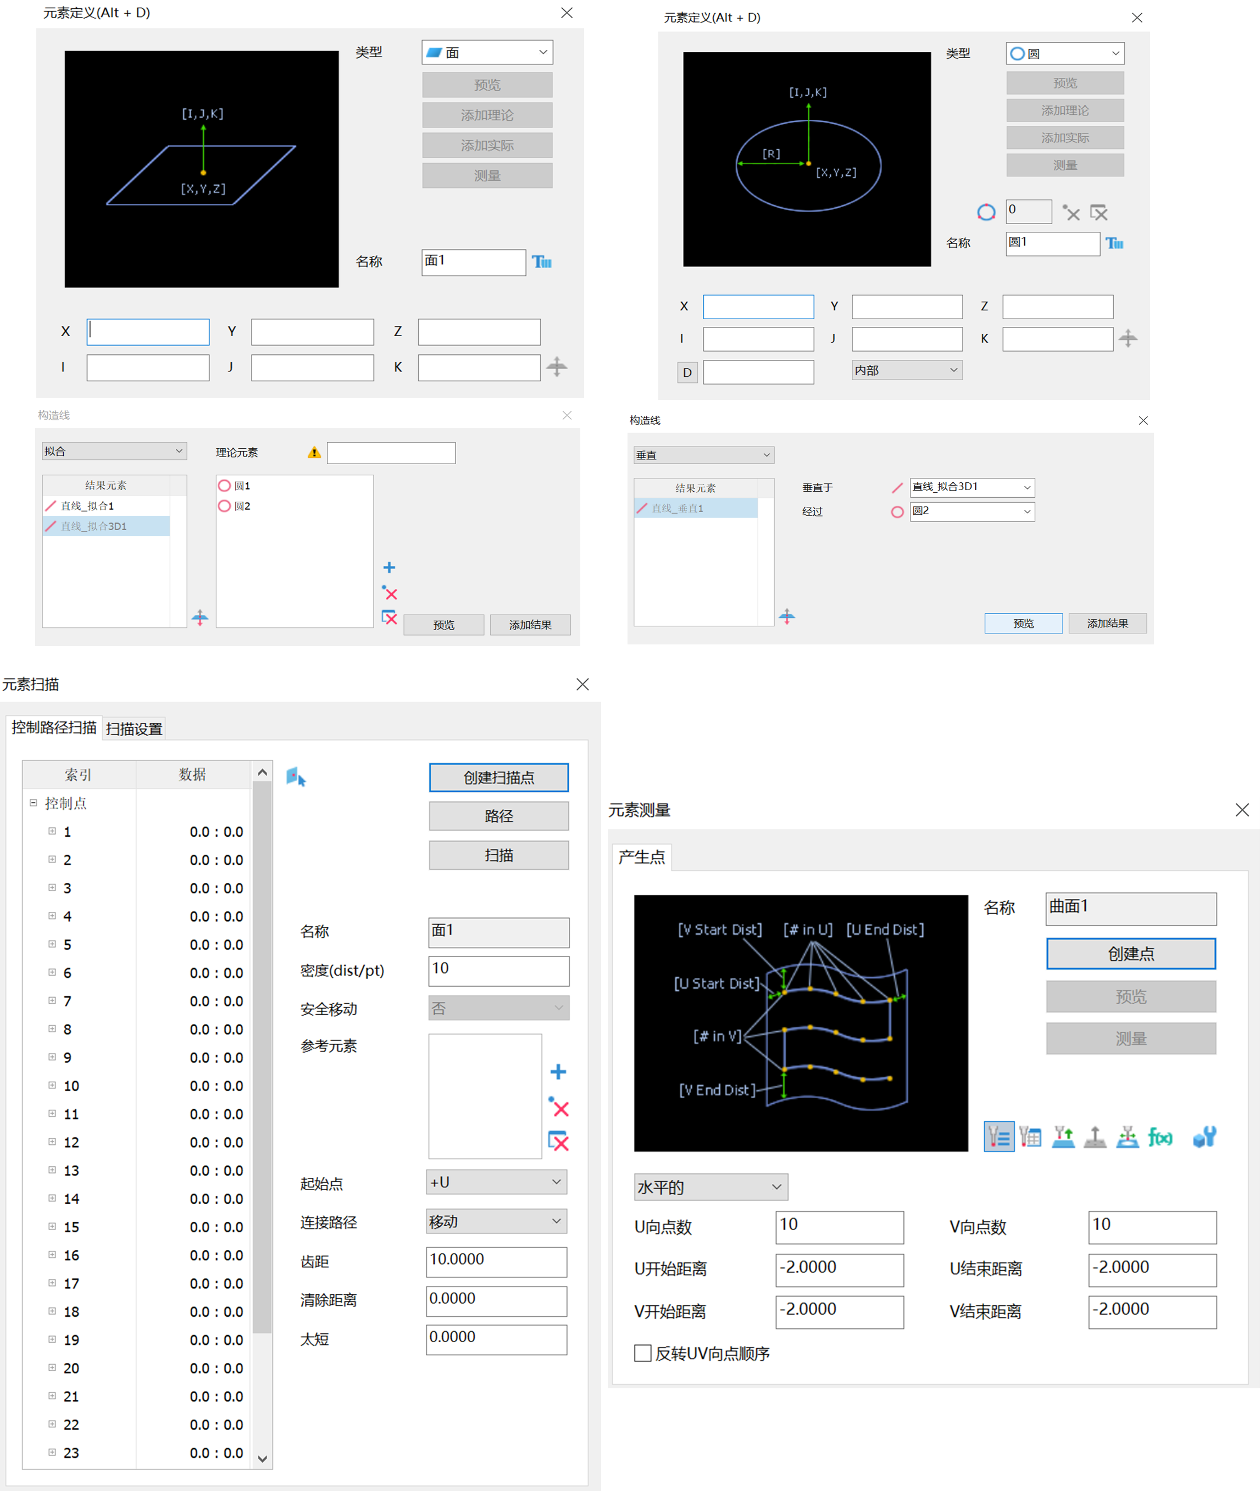This screenshot has width=1260, height=1491.
Task: Click the red delete icon in 拟合 dialog
Action: [389, 593]
